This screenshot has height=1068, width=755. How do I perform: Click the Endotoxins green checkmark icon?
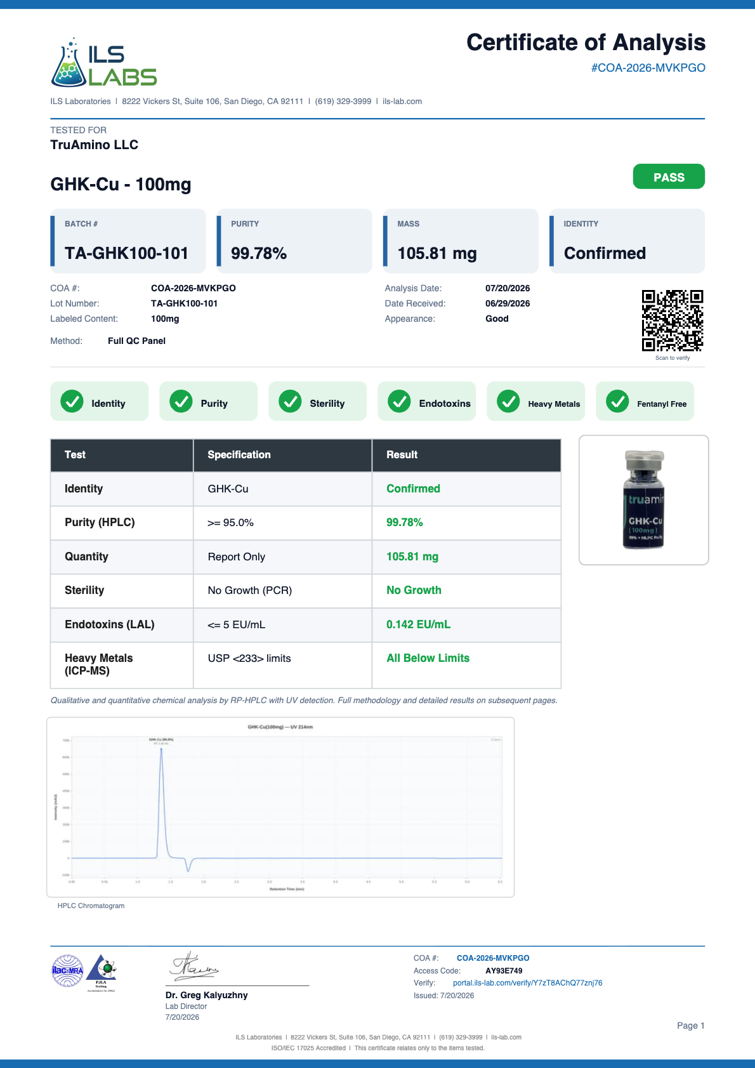399,401
